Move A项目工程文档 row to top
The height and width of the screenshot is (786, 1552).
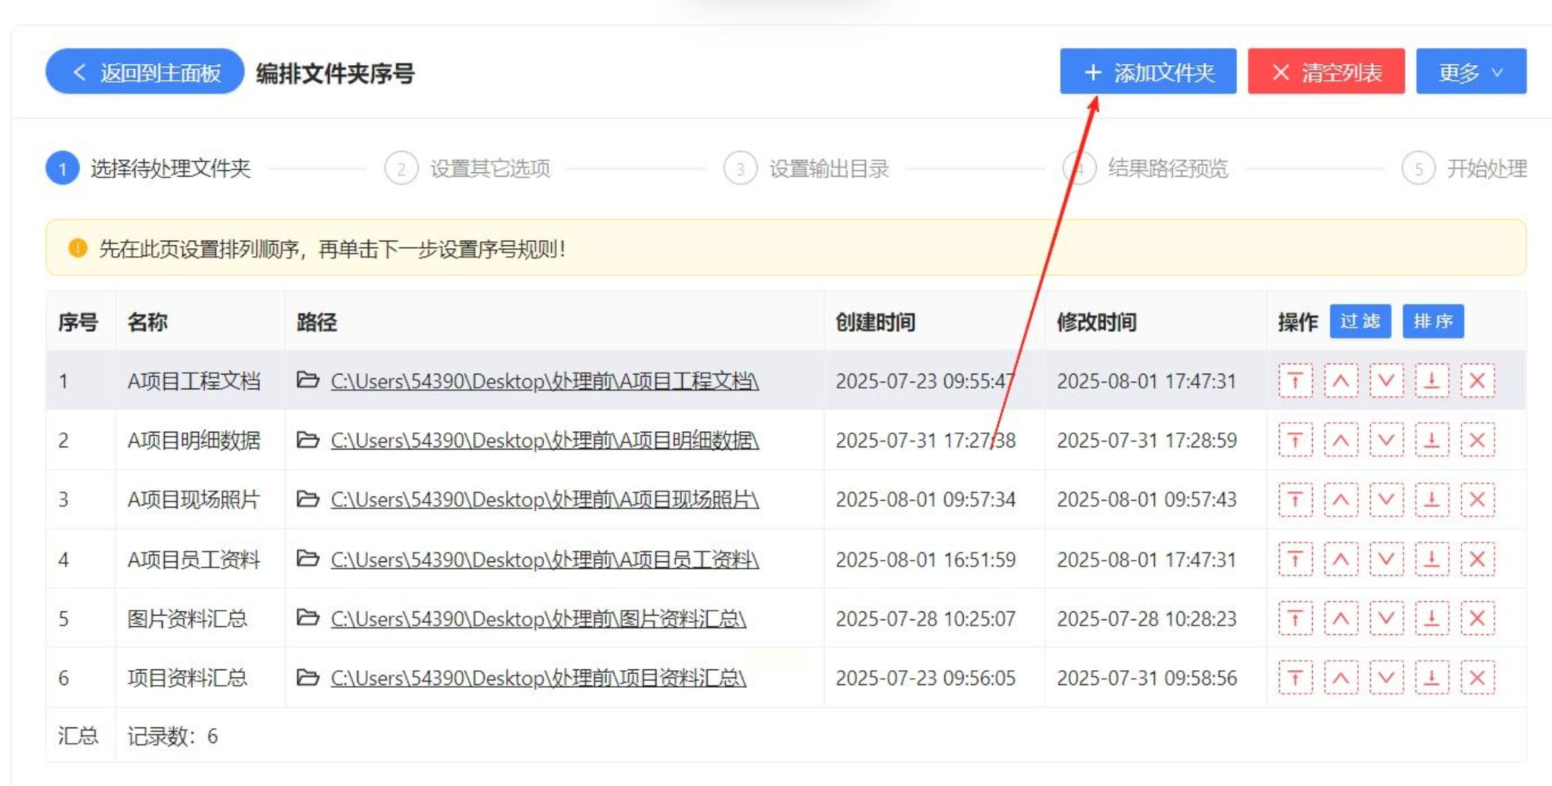1295,381
